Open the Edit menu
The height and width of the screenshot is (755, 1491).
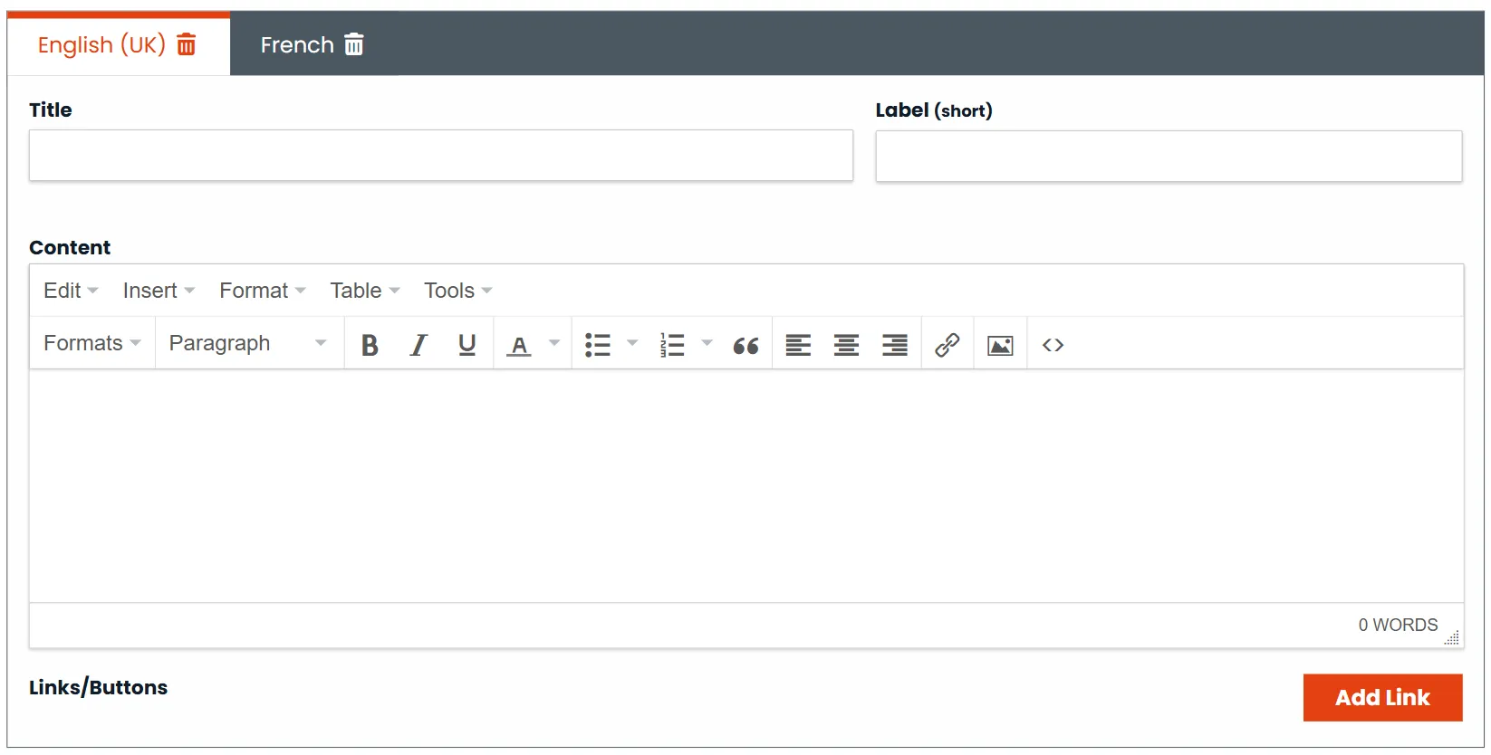(71, 291)
